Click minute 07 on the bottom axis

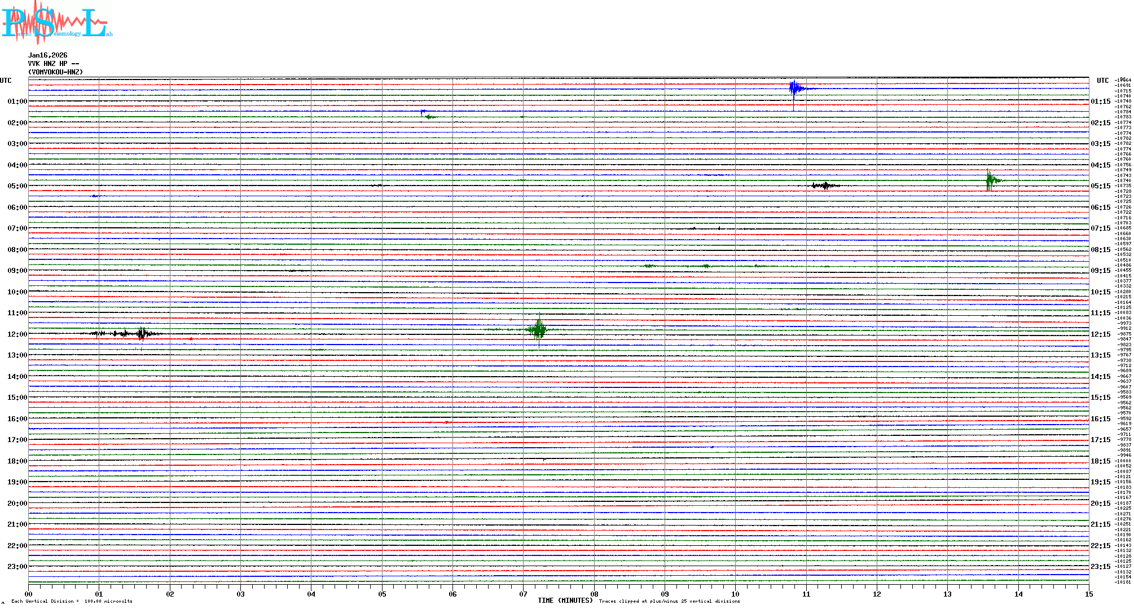point(523,594)
